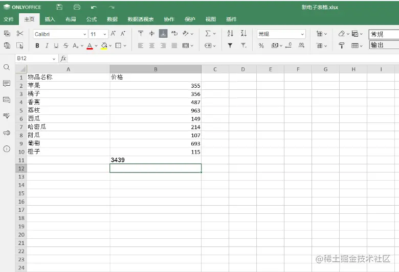399x272 pixels.
Task: Switch to the 公式 tab
Action: [x=92, y=19]
